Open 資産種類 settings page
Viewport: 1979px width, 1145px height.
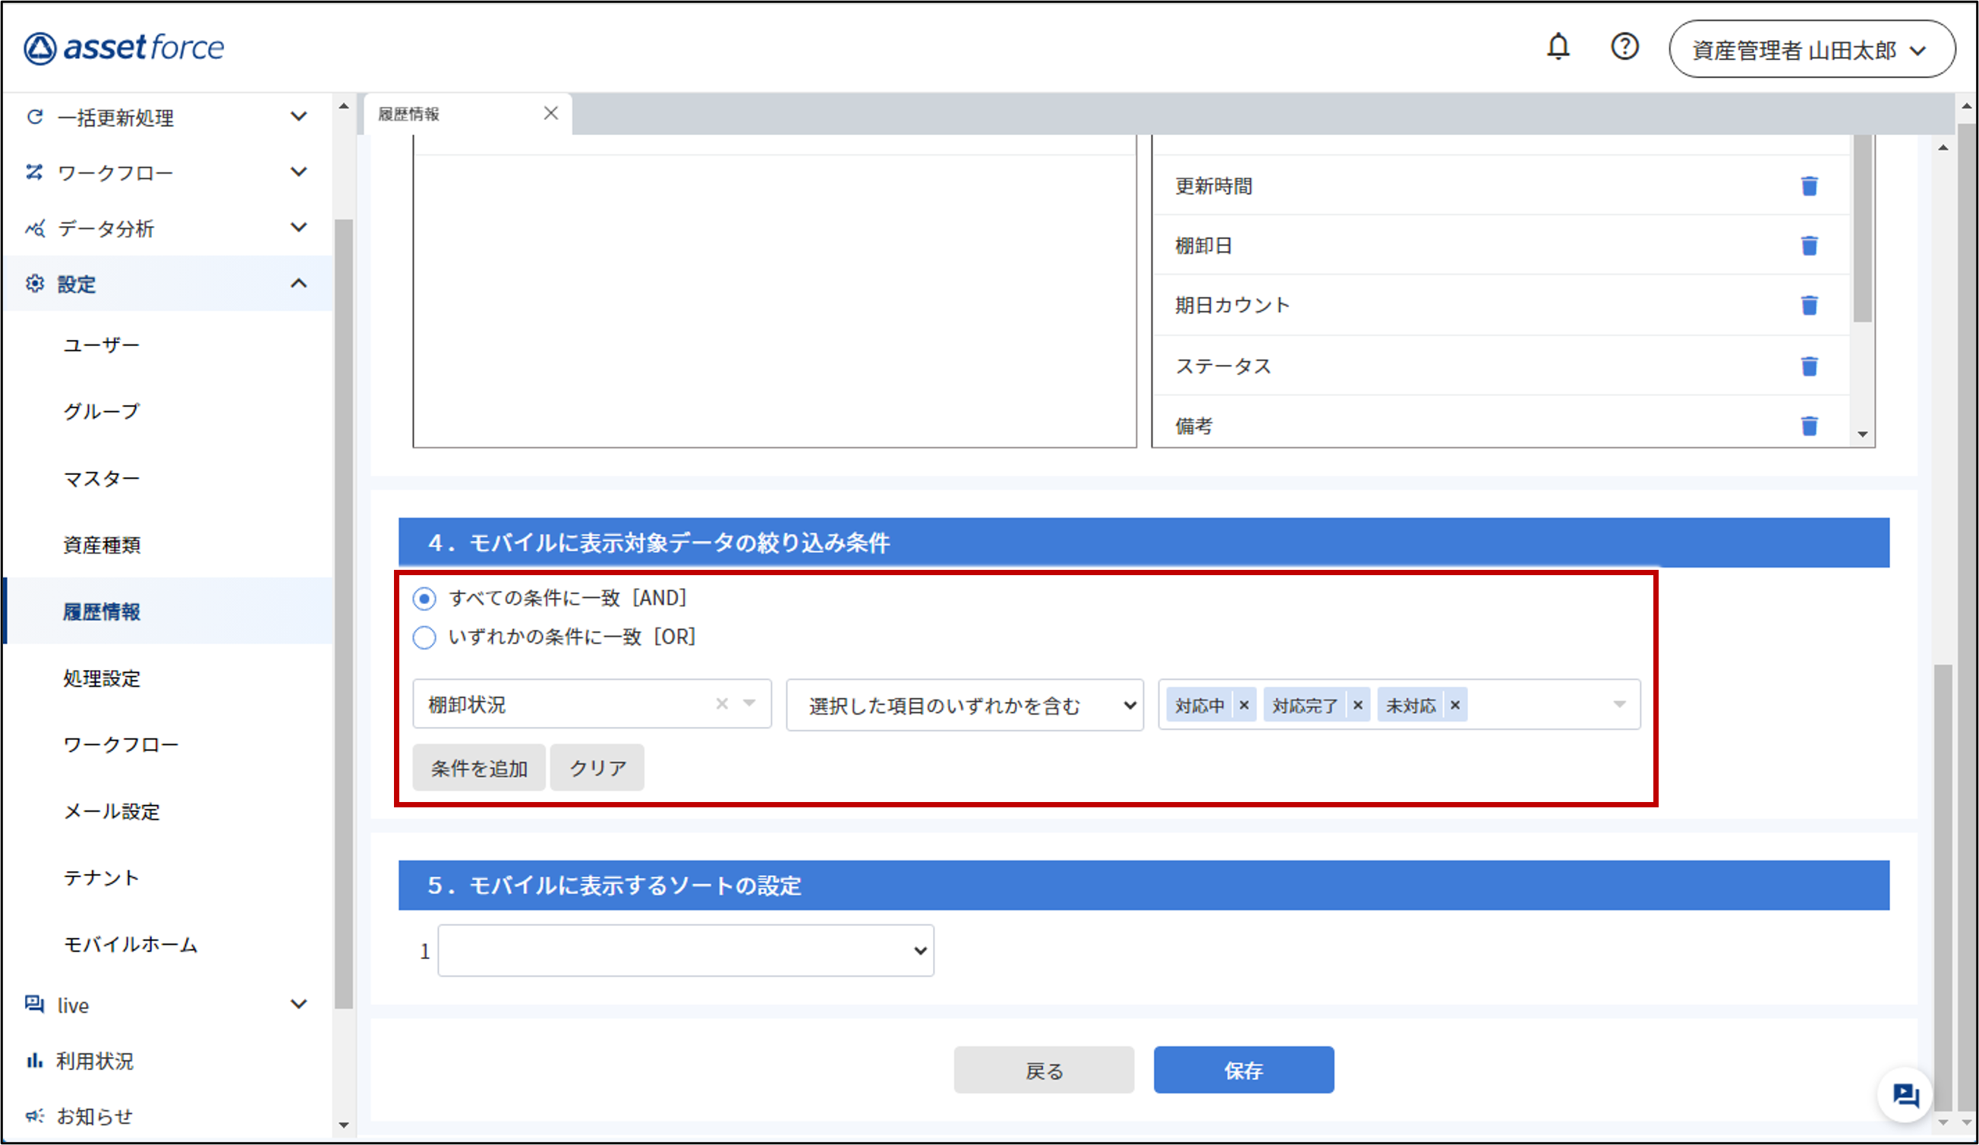click(x=102, y=545)
